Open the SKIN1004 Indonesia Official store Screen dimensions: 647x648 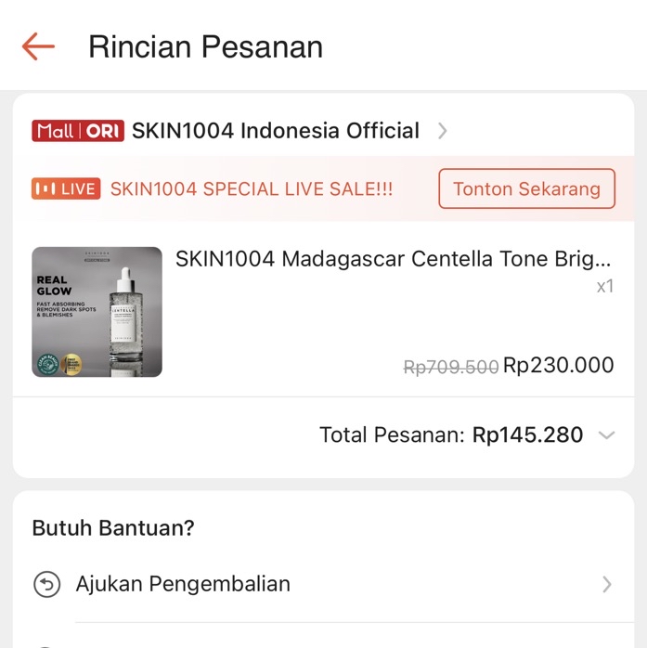point(276,131)
